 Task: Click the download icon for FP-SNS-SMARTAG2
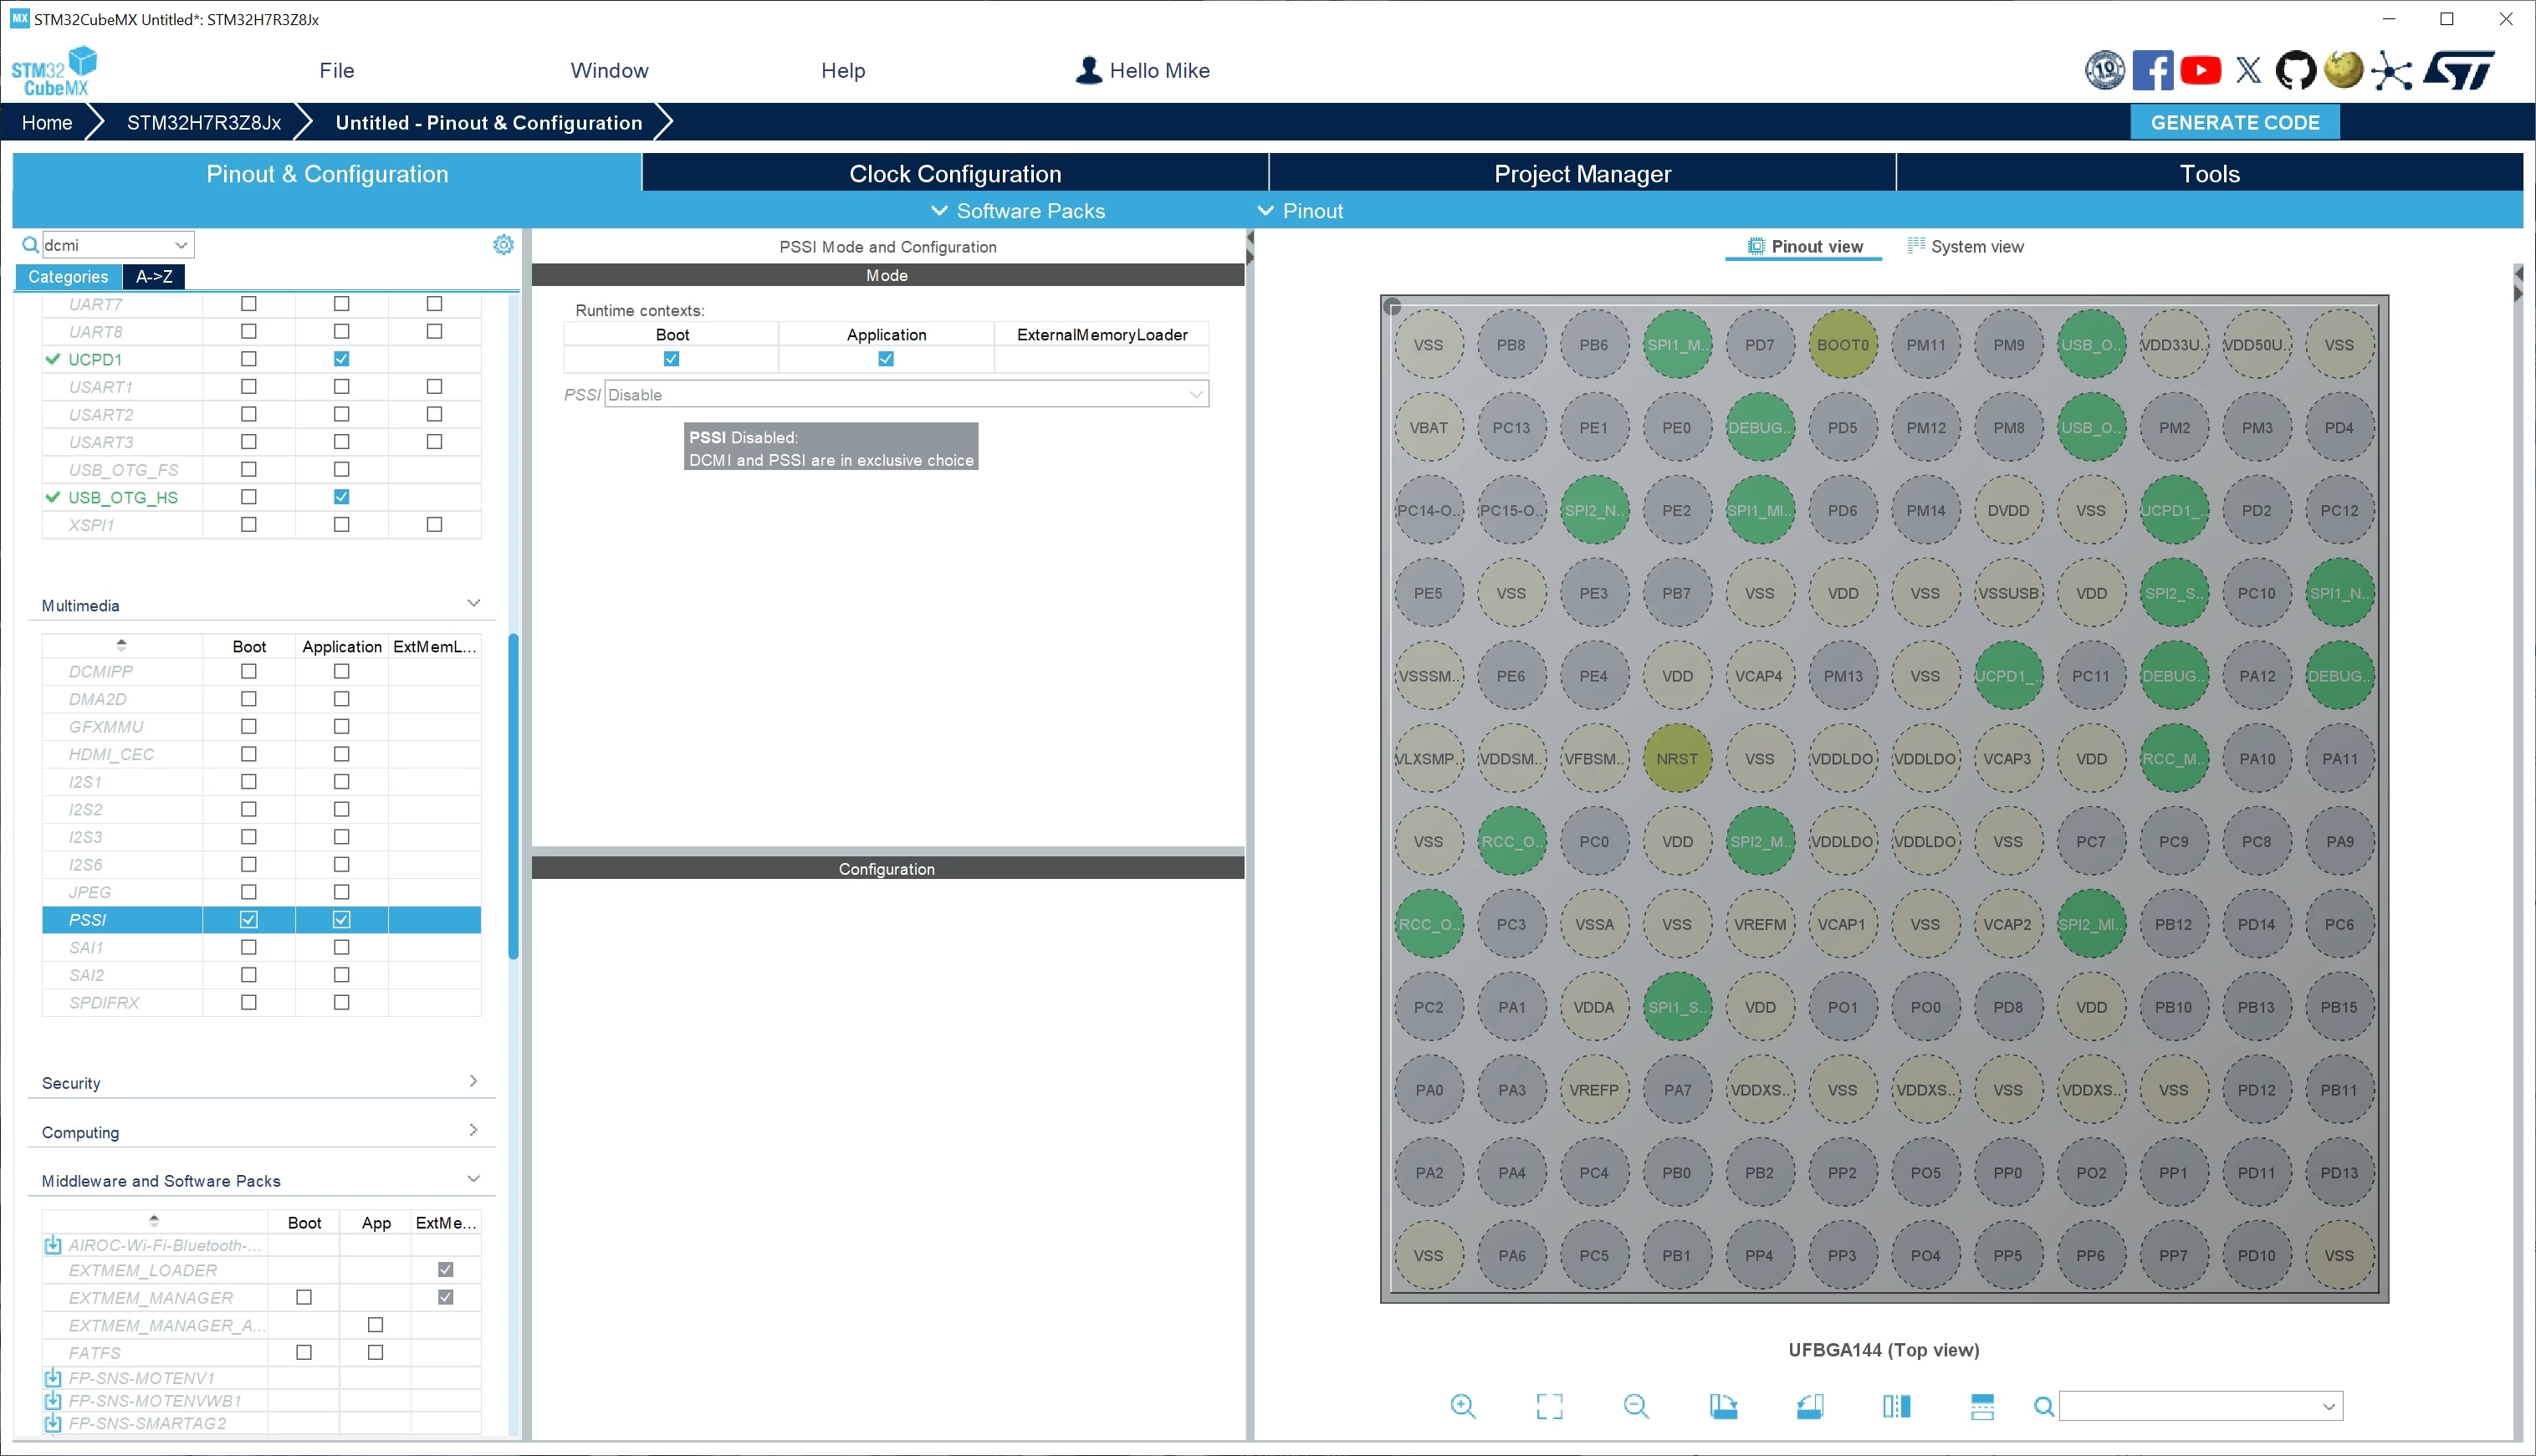[53, 1423]
